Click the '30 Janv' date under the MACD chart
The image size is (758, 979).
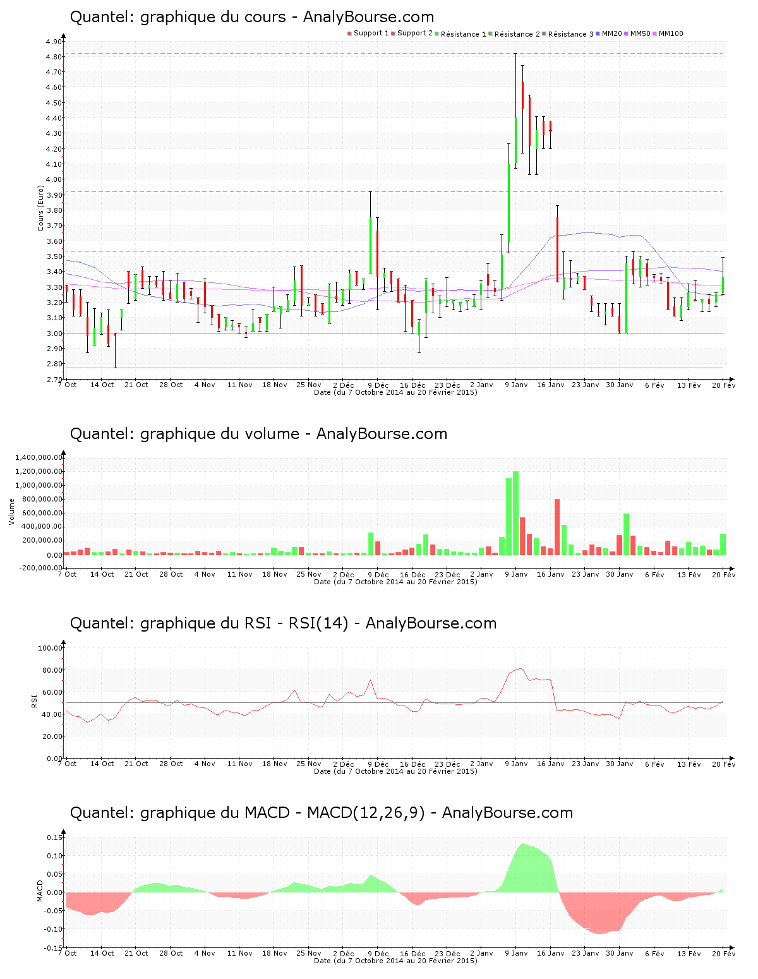(x=620, y=953)
